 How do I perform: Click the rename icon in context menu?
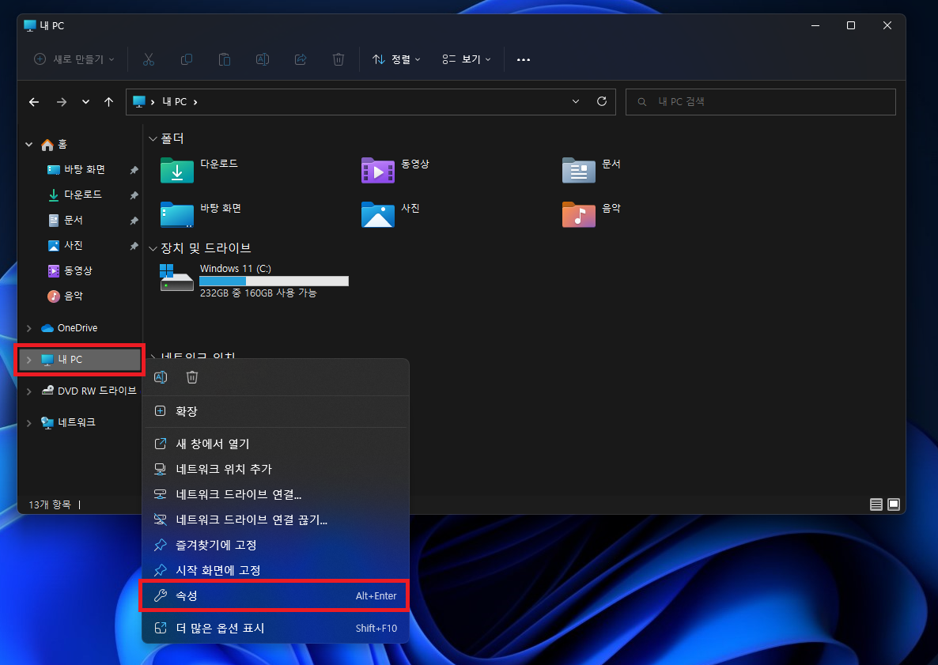coord(161,377)
